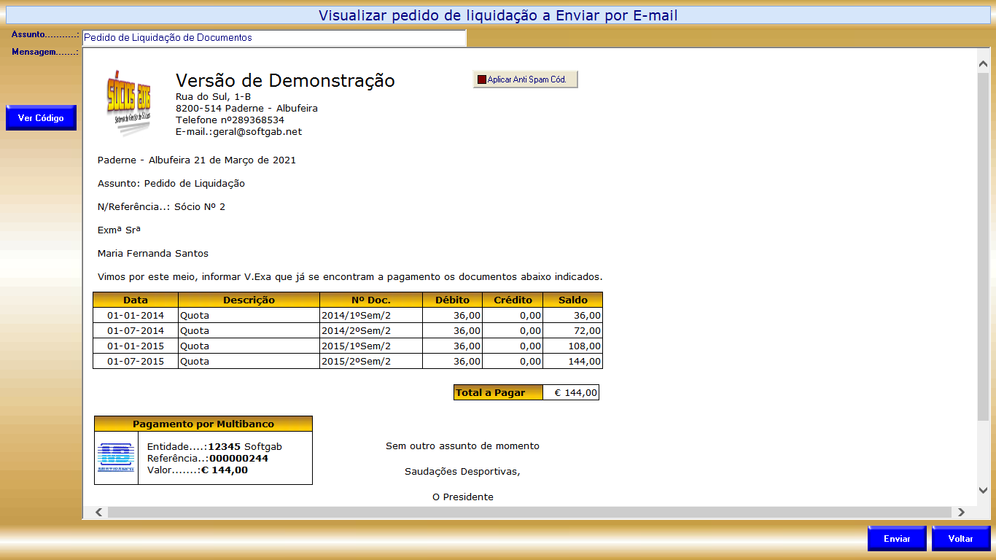Click the vertical scrollbar thumb of message
The height and width of the screenshot is (560, 996).
(x=982, y=246)
